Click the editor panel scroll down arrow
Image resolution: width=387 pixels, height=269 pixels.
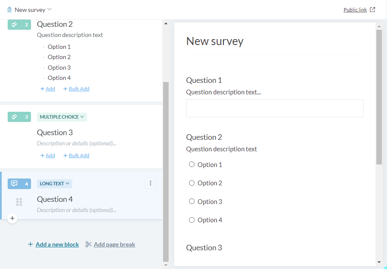pyautogui.click(x=166, y=265)
